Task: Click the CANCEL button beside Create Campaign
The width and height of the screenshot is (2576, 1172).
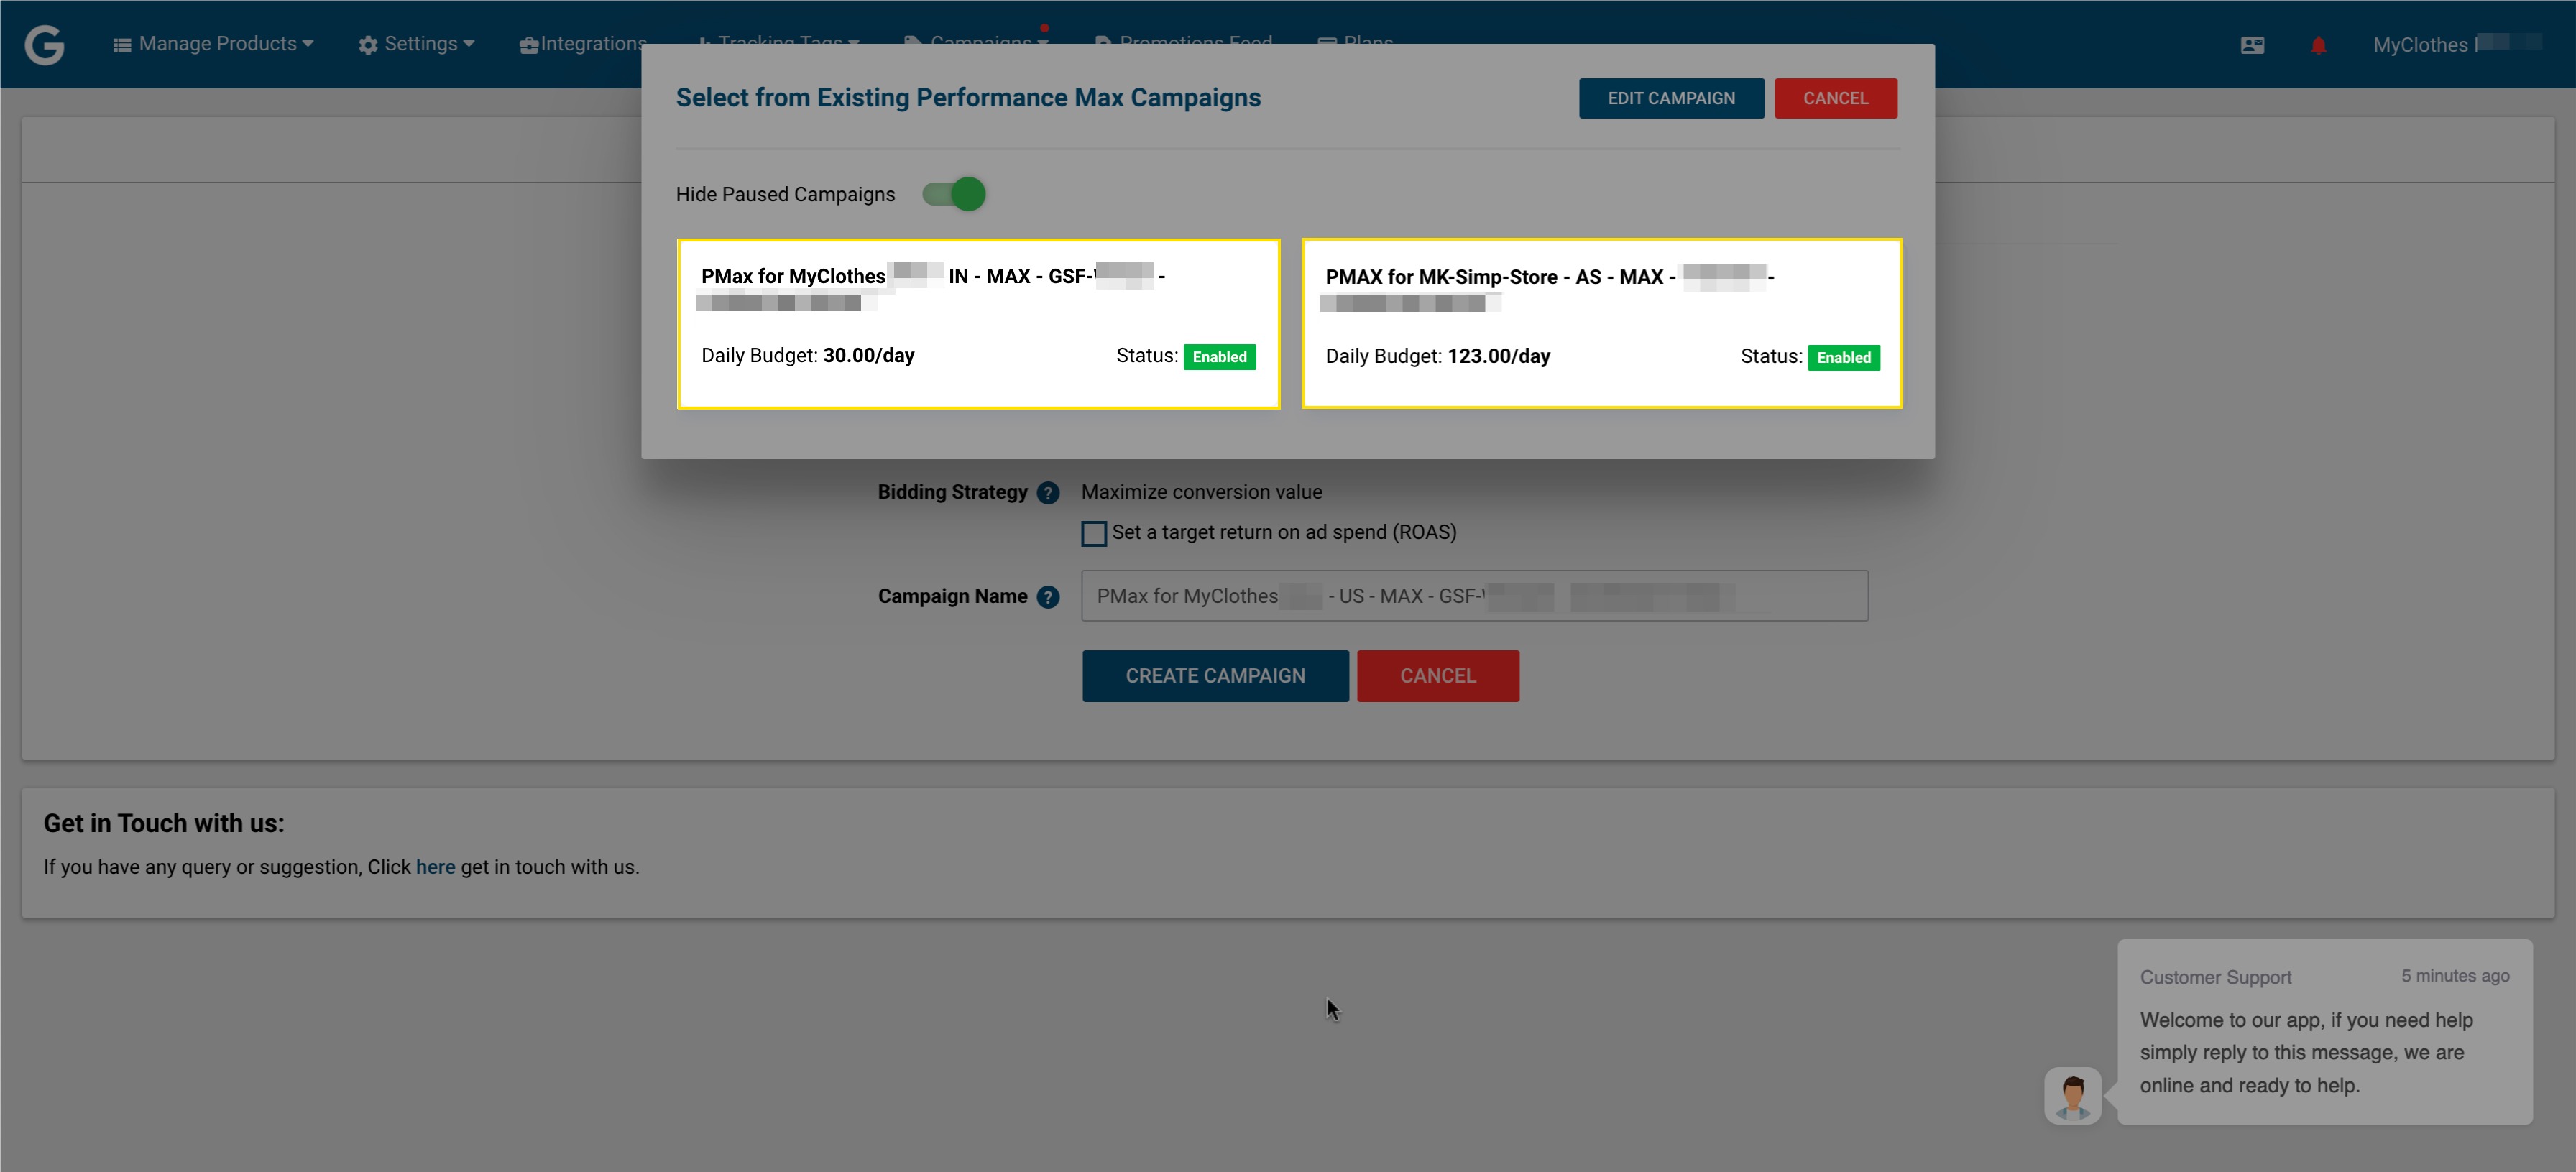Action: pos(1438,676)
